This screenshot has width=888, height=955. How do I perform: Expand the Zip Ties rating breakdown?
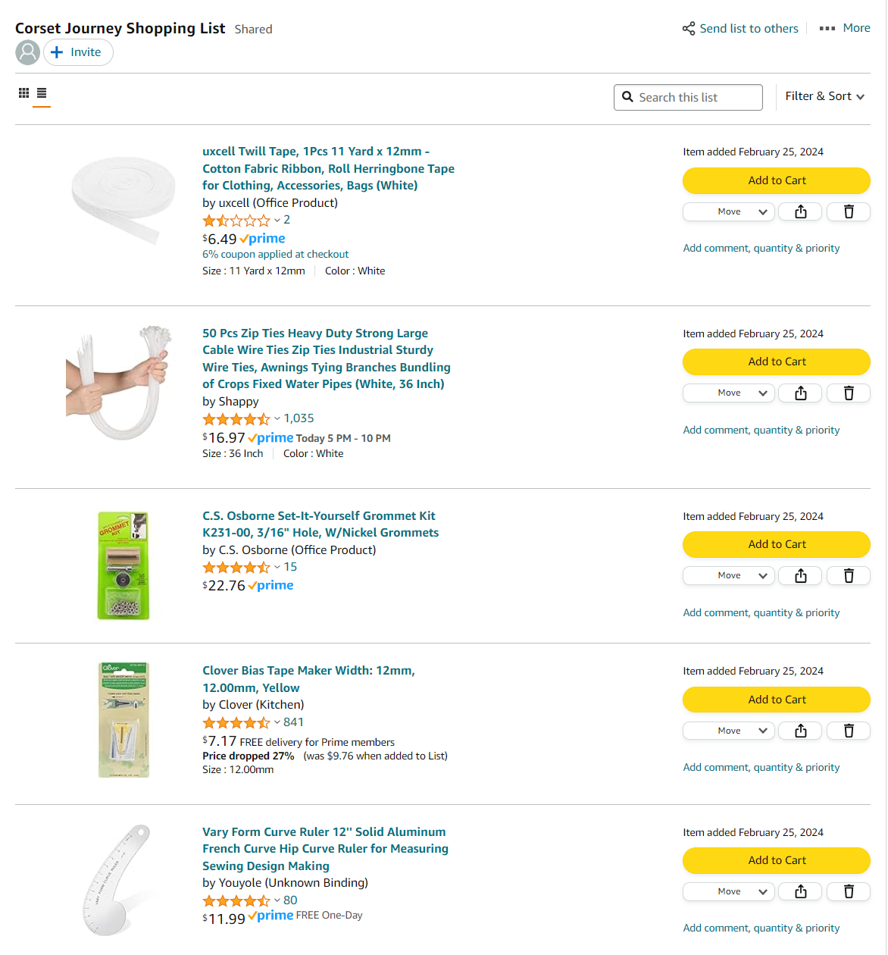pos(277,418)
